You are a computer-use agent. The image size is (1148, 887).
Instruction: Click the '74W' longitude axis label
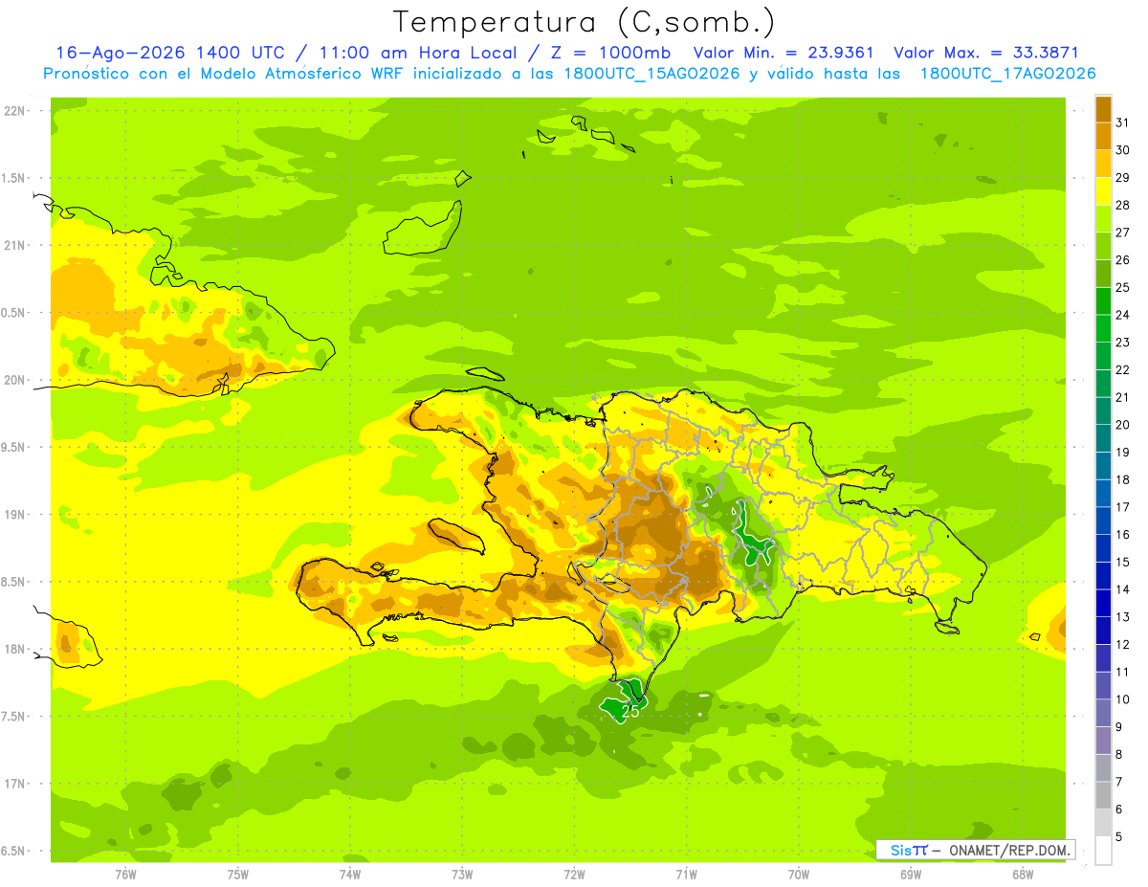[350, 875]
